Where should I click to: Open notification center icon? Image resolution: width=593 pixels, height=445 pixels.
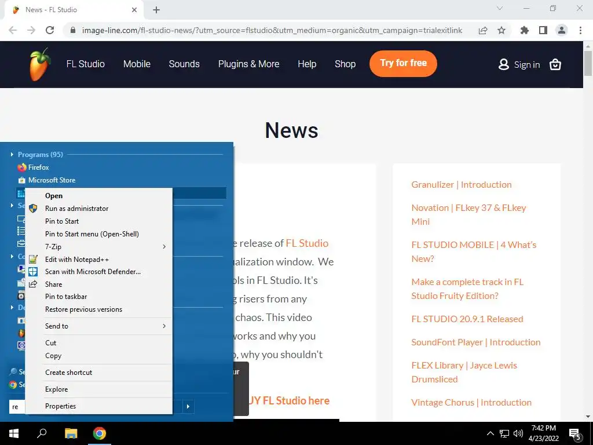tap(575, 433)
